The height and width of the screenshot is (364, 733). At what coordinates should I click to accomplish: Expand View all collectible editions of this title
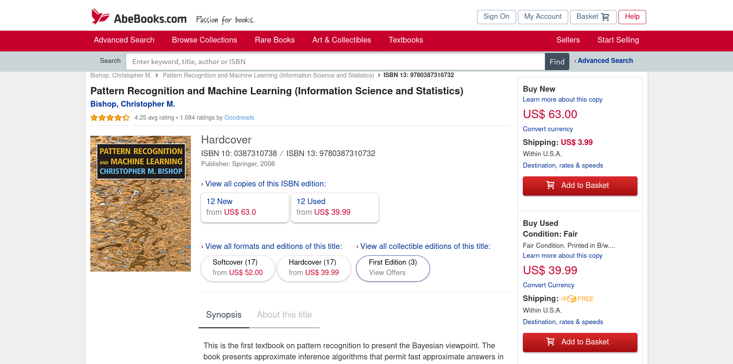click(423, 246)
